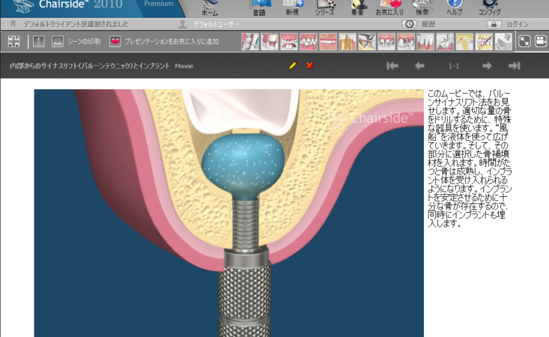Viewport: 549px width, 337px height.
Task: Open the シリーズ (Series) section
Action: (325, 7)
